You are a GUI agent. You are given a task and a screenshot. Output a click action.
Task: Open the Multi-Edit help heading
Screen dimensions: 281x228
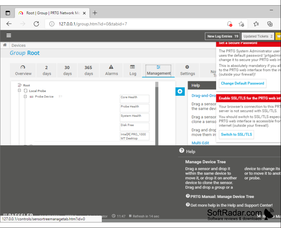(200, 143)
